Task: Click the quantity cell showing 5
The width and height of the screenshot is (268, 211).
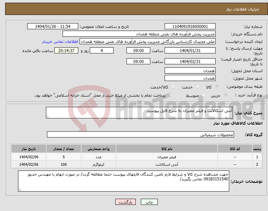Action: pyautogui.click(x=64, y=157)
